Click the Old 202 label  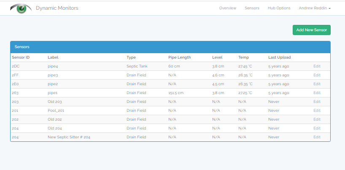(55, 119)
